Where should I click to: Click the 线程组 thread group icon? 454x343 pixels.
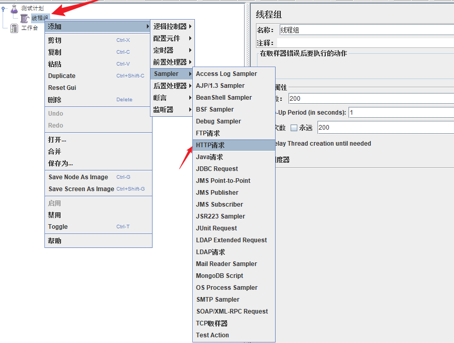point(24,18)
